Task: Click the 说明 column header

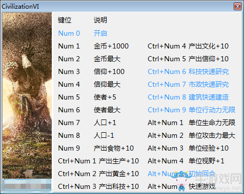Action: coord(100,20)
